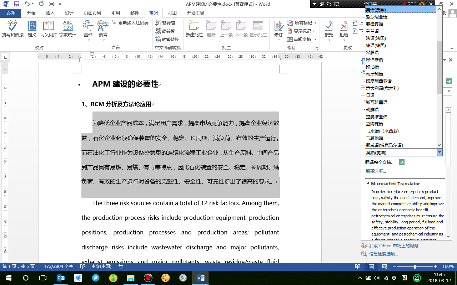457x285 pixels.
Task: Switch to 视图 tab
Action: click(172, 13)
